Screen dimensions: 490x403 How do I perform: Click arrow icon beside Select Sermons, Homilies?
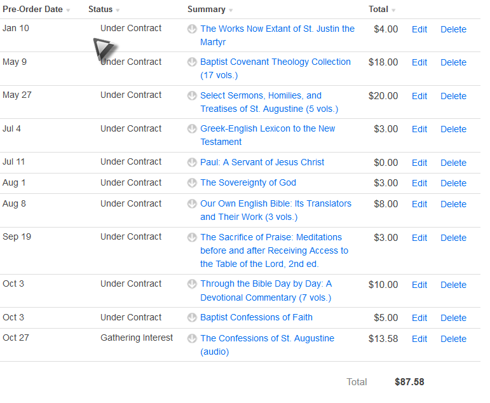[192, 96]
